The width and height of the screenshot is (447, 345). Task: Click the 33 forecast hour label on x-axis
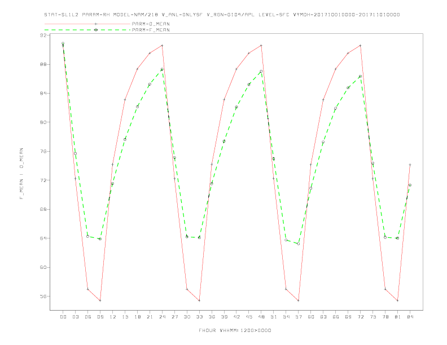199,317
